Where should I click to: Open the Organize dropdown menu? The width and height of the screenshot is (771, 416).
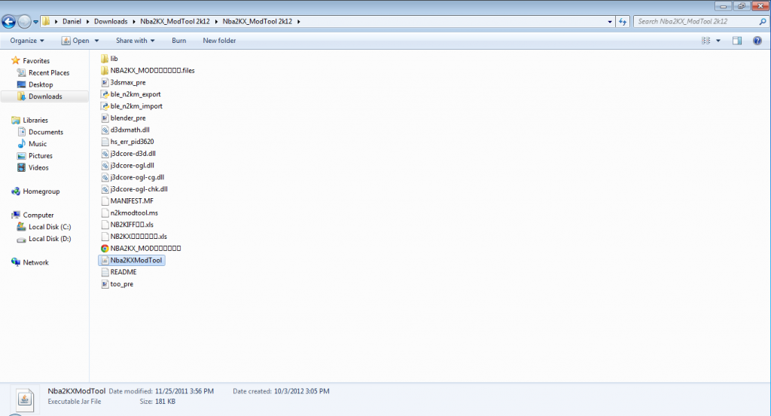tap(27, 41)
